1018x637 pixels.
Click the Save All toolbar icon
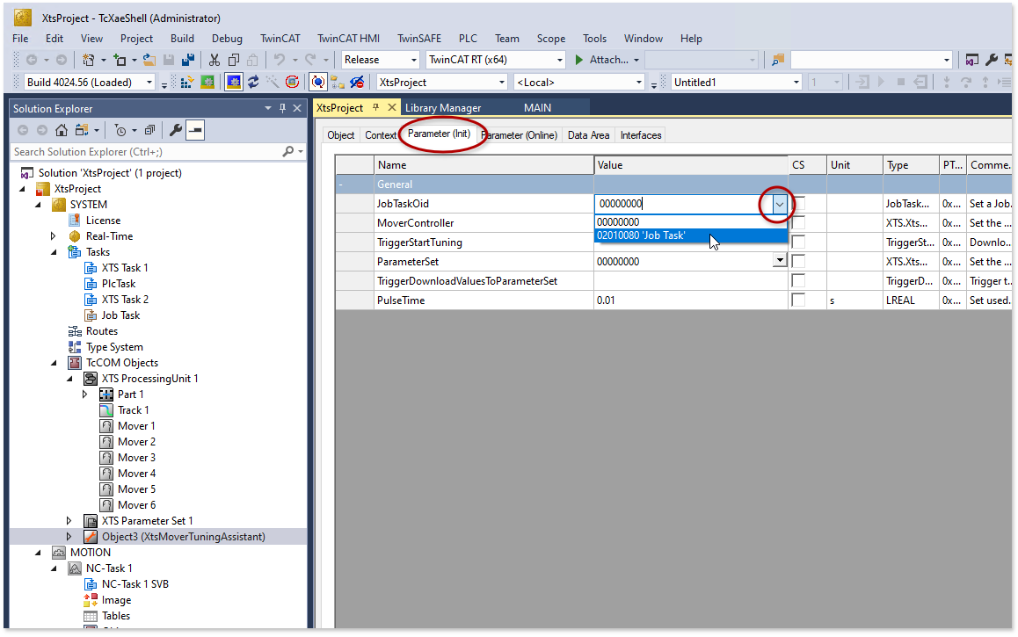click(187, 60)
